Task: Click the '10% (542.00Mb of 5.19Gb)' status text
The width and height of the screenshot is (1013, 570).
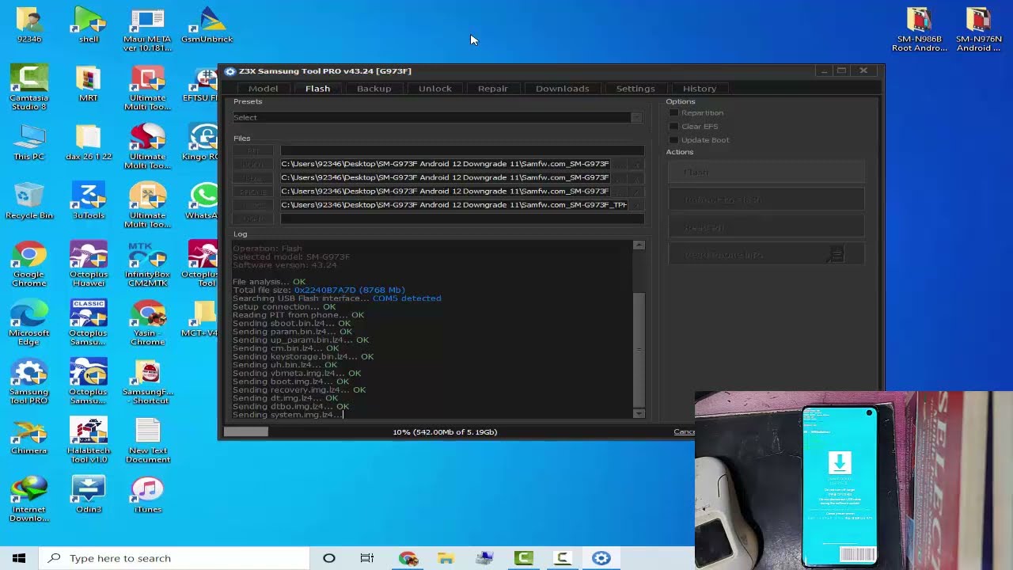Action: tap(445, 431)
